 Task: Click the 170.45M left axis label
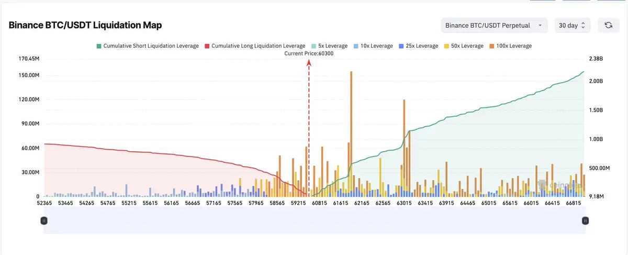coord(29,59)
